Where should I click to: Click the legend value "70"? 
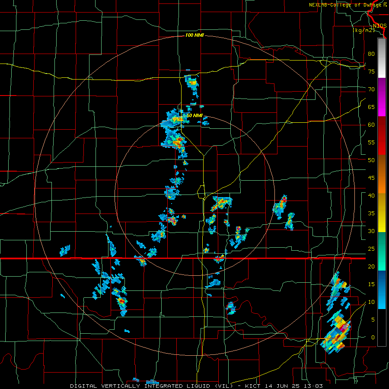[371, 89]
